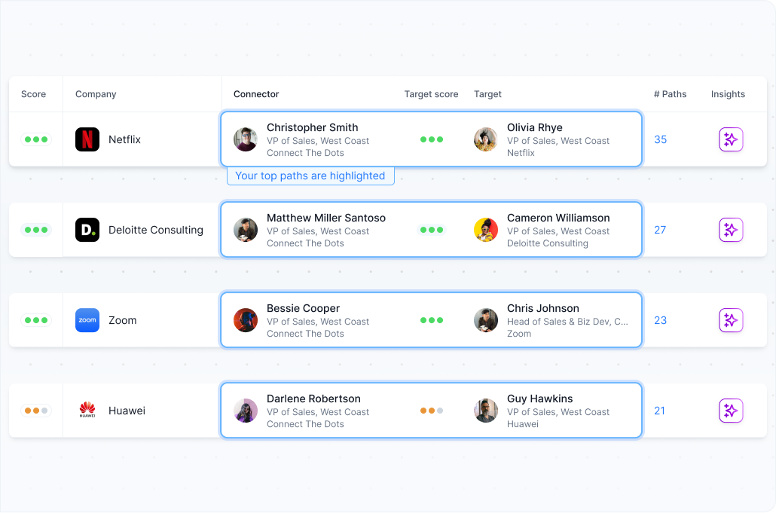Screen dimensions: 776x513
Task: Click the Deloitte company logo icon
Action: coord(87,230)
